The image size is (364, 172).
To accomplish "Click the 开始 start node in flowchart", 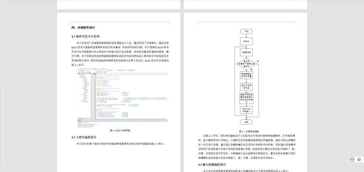I will coord(246,31).
